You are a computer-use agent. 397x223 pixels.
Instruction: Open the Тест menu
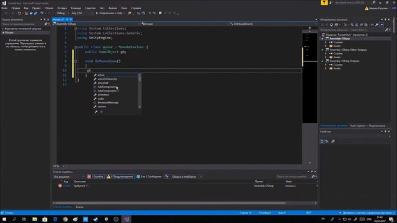[102, 8]
